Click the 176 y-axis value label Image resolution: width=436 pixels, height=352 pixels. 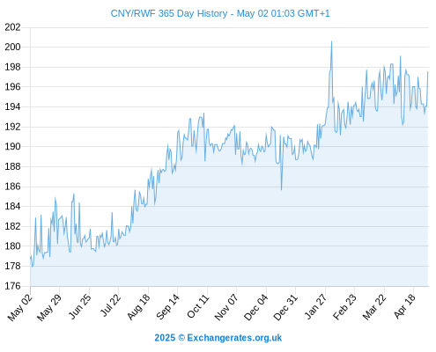[x=12, y=286]
